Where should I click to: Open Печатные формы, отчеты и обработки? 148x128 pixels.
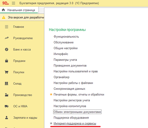79,95
